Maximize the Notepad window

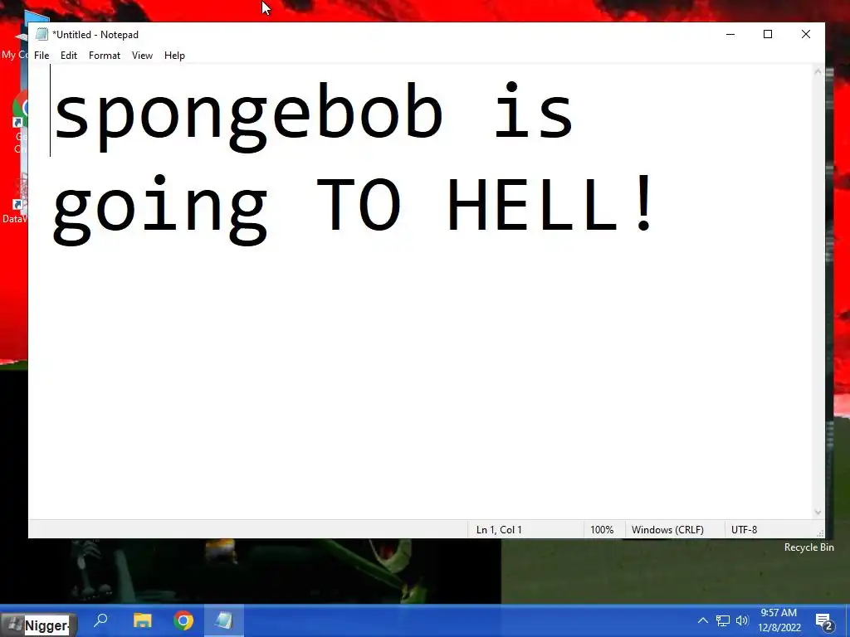768,34
